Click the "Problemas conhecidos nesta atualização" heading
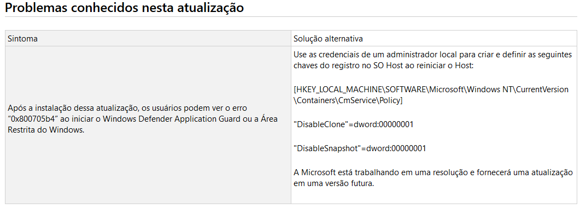Viewport: 586px width, 221px height. (124, 9)
